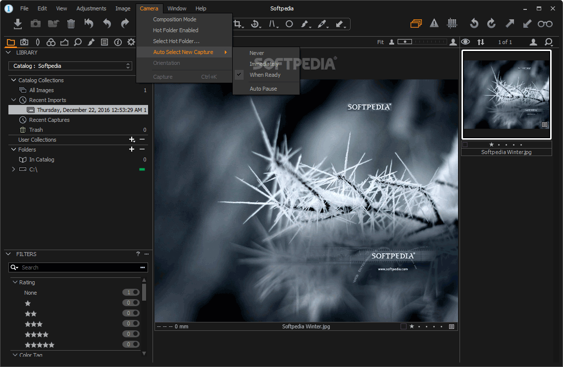This screenshot has height=367, width=563.
Task: Select the Spot removal circle tool
Action: (x=289, y=24)
